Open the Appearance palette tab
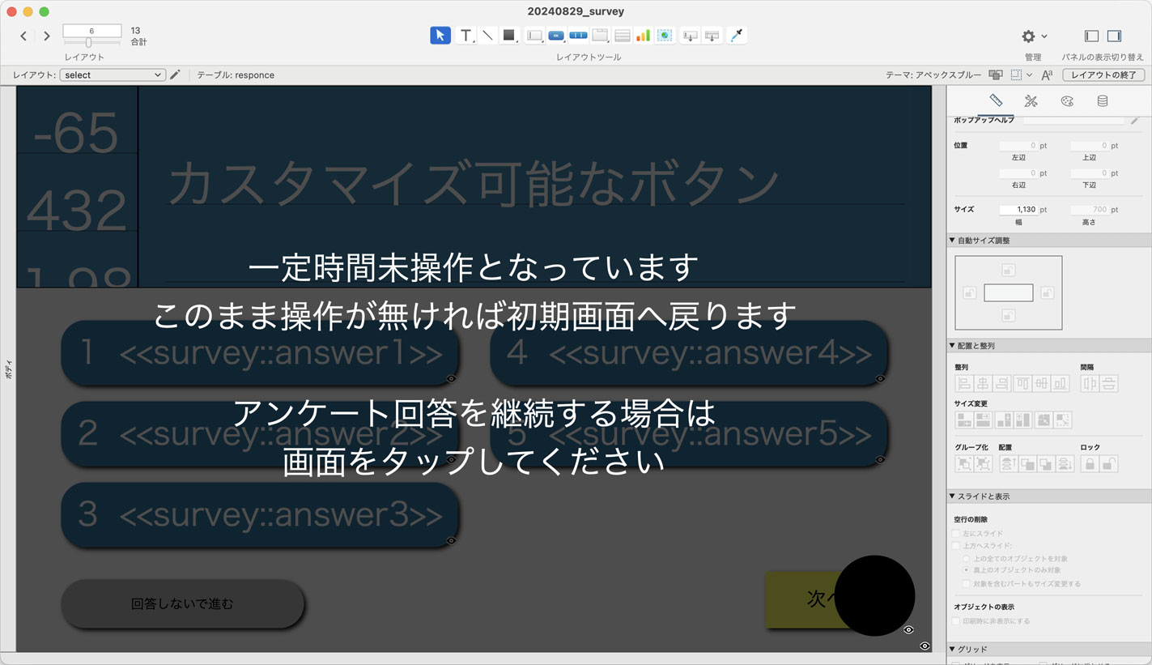Image resolution: width=1152 pixels, height=665 pixels. [1067, 101]
